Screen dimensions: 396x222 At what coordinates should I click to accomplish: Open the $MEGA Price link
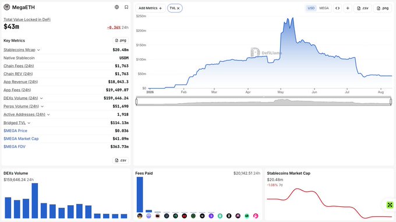[x=15, y=131]
